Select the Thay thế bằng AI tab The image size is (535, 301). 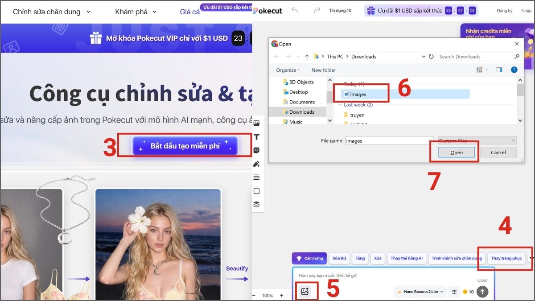(407, 258)
